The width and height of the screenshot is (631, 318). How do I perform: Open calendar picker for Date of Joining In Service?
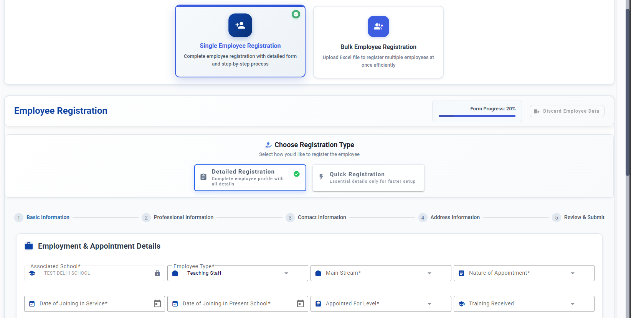click(x=157, y=303)
